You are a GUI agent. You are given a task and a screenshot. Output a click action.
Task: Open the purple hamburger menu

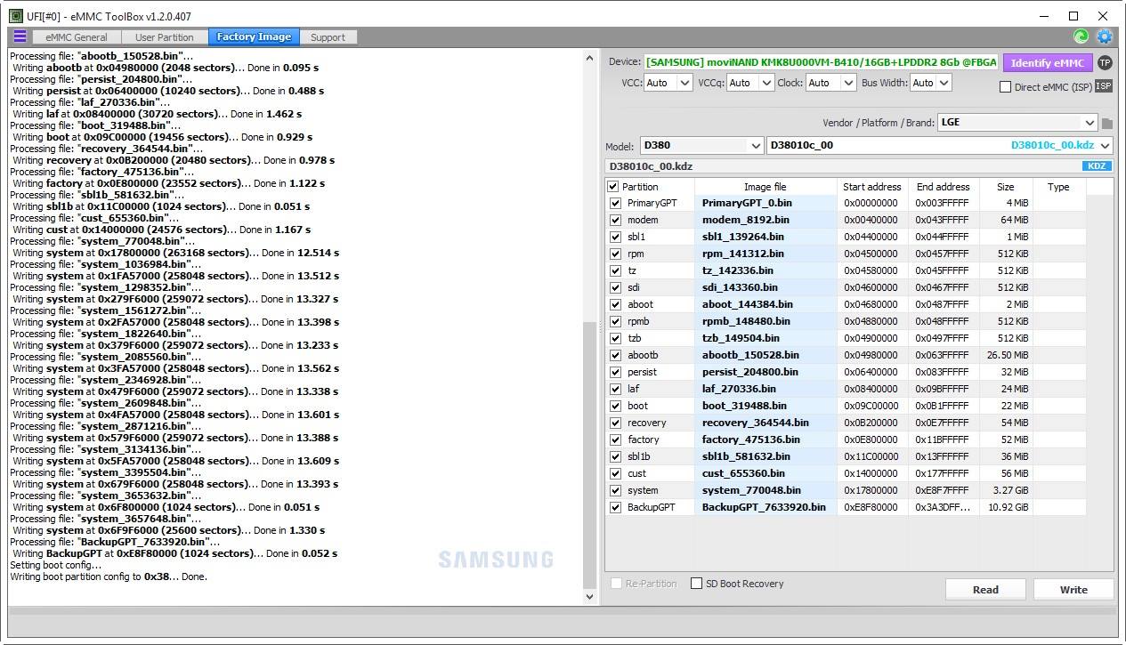20,36
